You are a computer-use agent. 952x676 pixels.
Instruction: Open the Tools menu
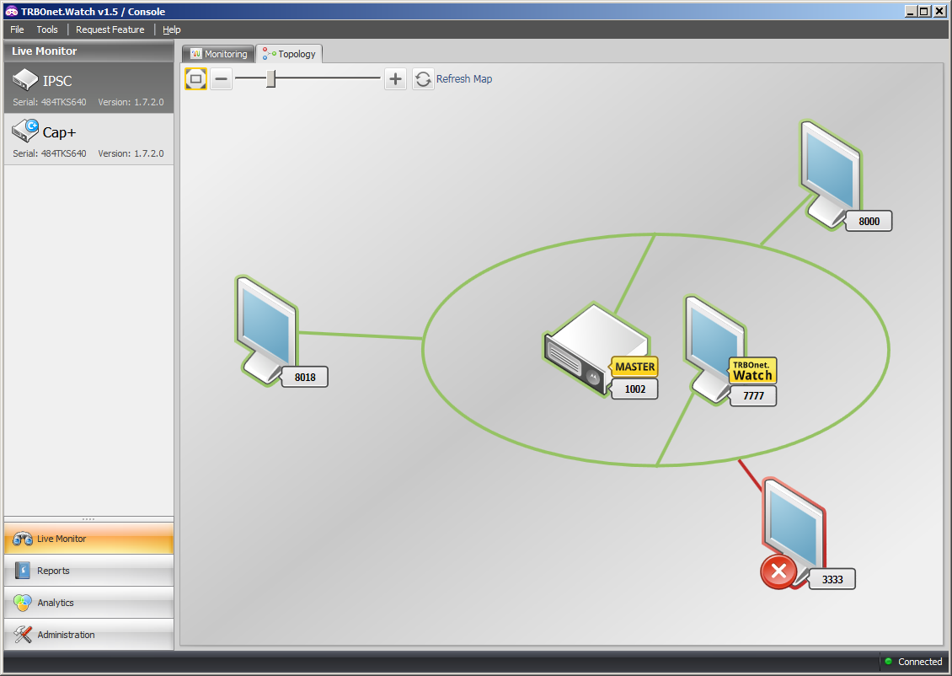pos(46,30)
